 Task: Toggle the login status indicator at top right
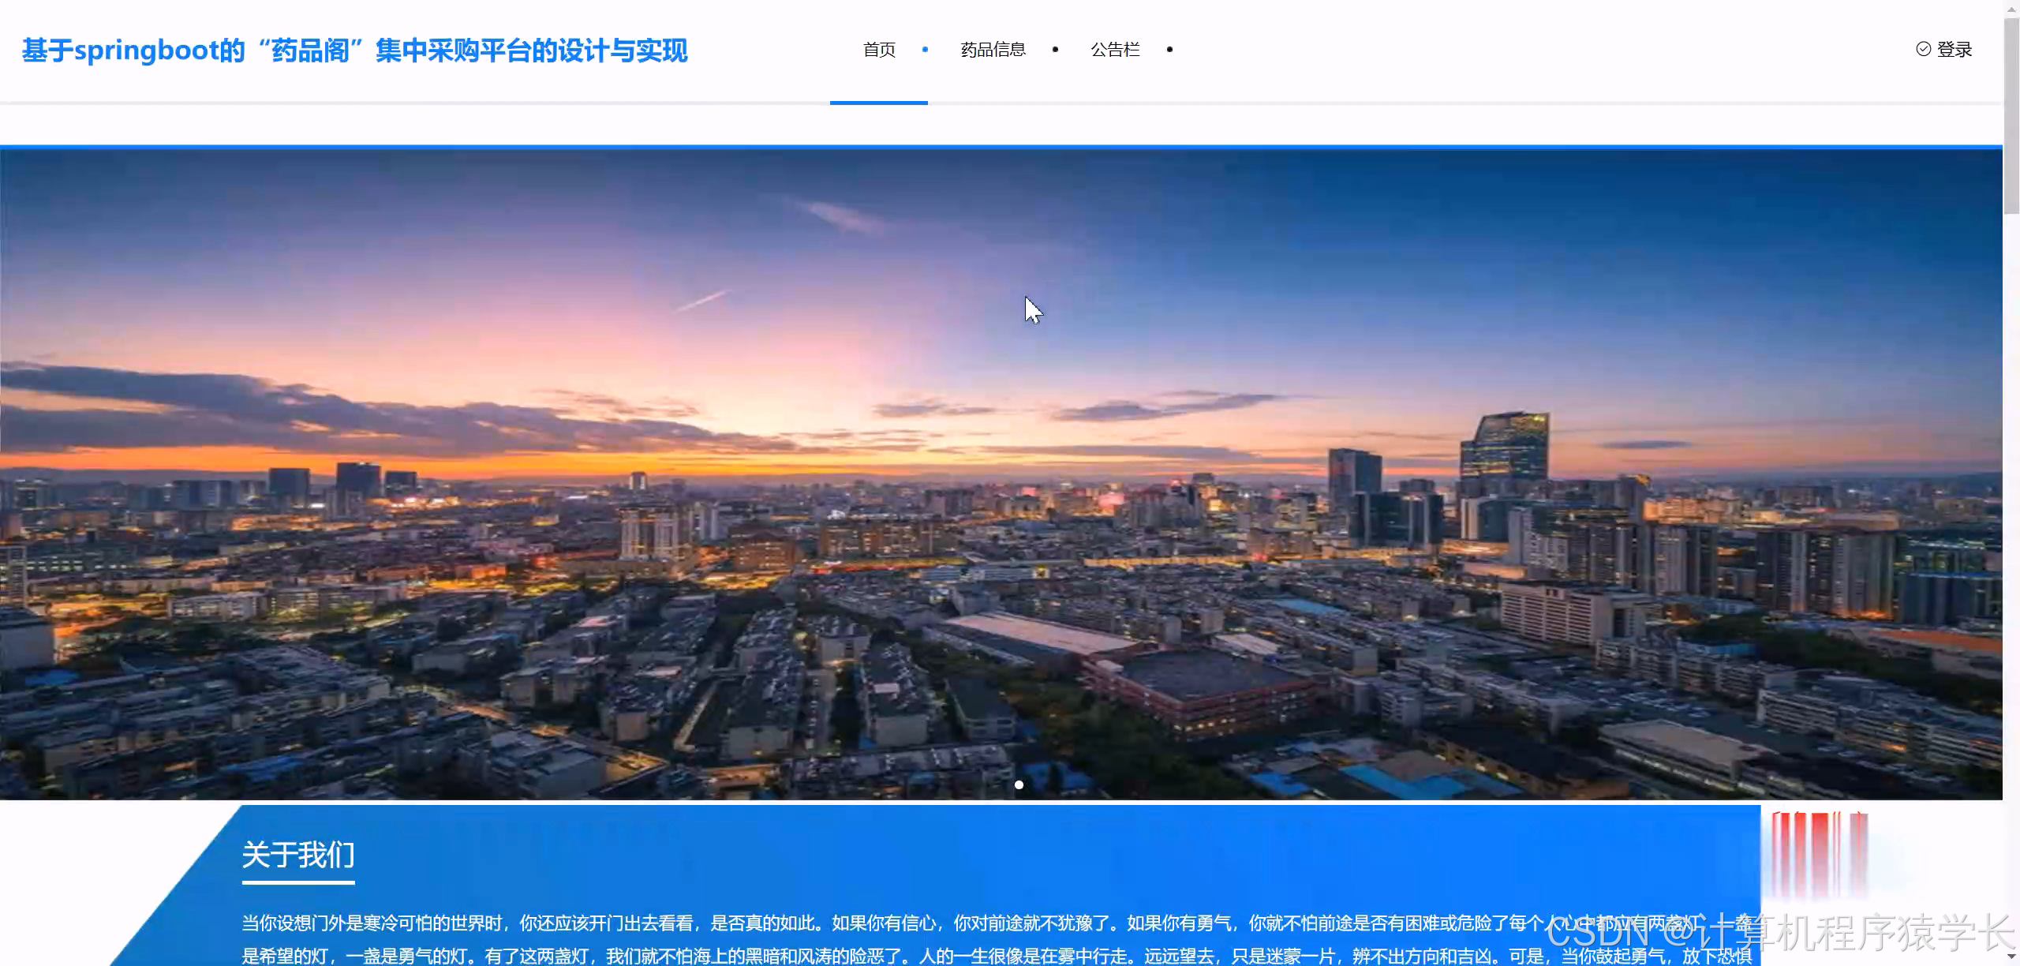coord(1924,49)
